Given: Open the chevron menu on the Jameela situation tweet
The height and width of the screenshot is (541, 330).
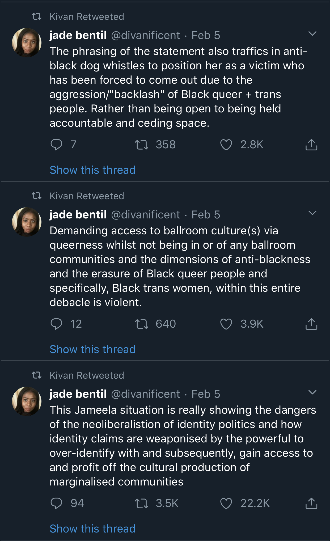Looking at the screenshot, I should point(312,392).
